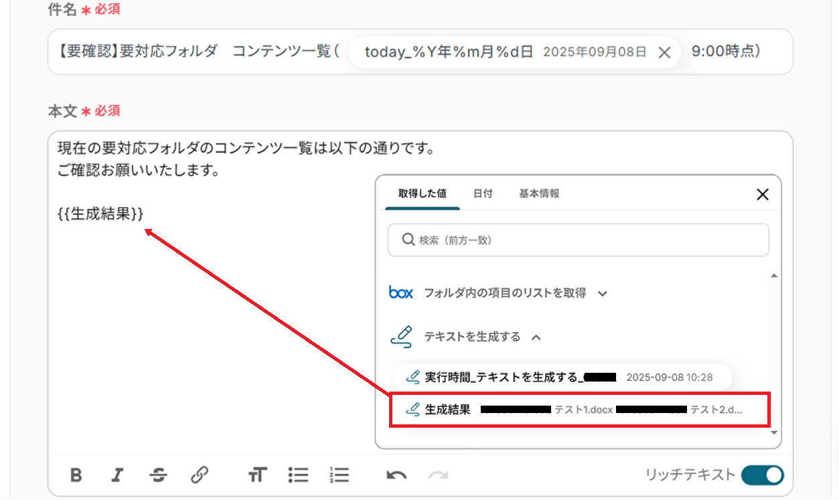Toggle the リッチテキスト switch

pyautogui.click(x=763, y=475)
